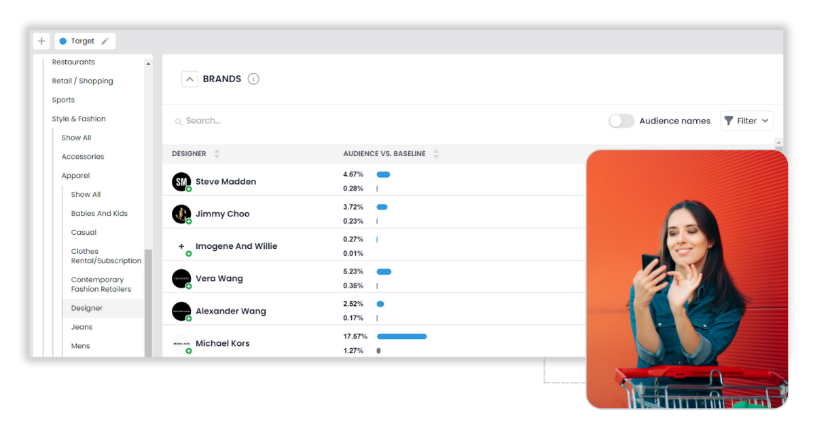Toggle the Audience names switch
This screenshot has height=426, width=815.
point(621,121)
